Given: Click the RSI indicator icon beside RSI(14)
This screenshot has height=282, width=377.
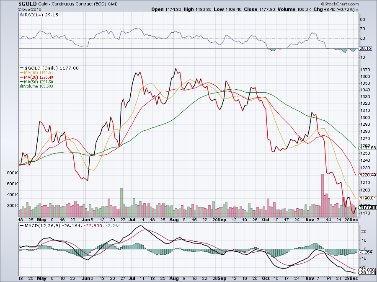Looking at the screenshot, I should pos(22,15).
